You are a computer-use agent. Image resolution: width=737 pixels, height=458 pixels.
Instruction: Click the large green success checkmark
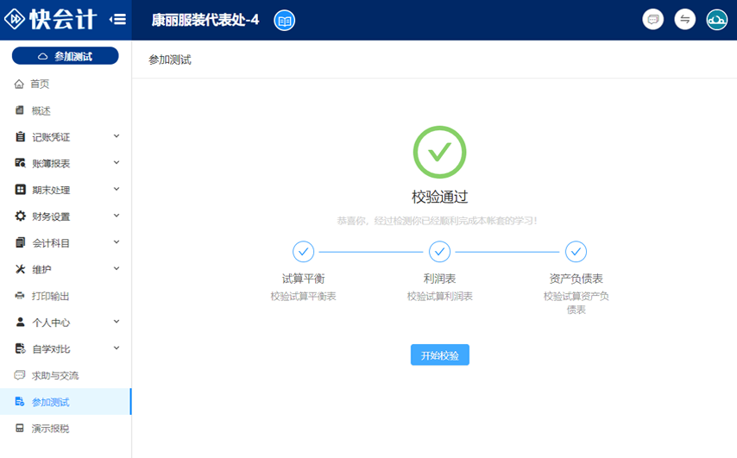(439, 152)
